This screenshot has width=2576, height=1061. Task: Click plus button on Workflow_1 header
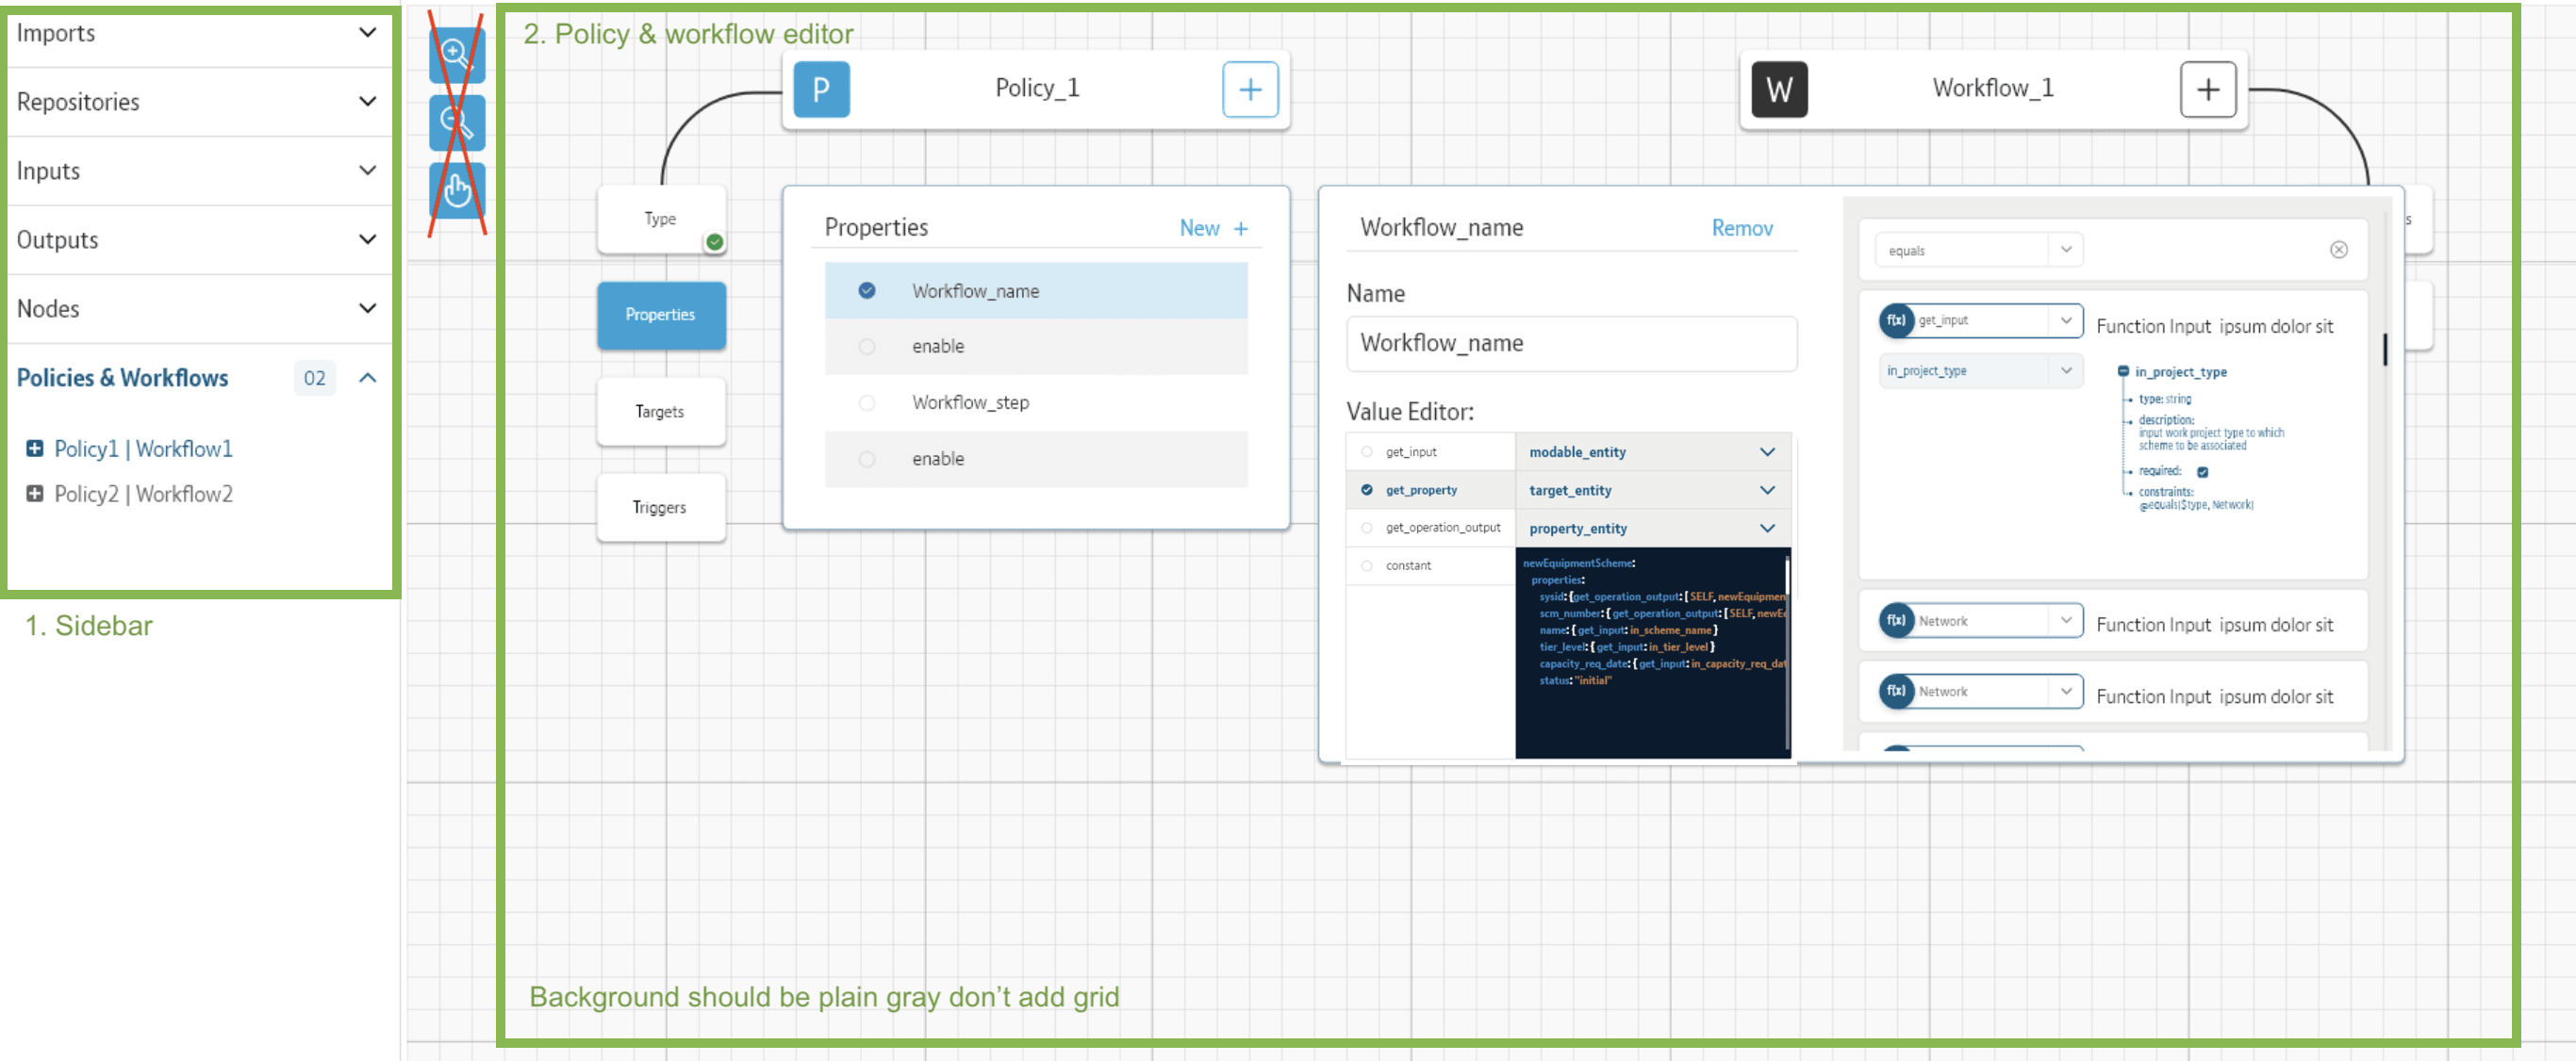point(2207,90)
